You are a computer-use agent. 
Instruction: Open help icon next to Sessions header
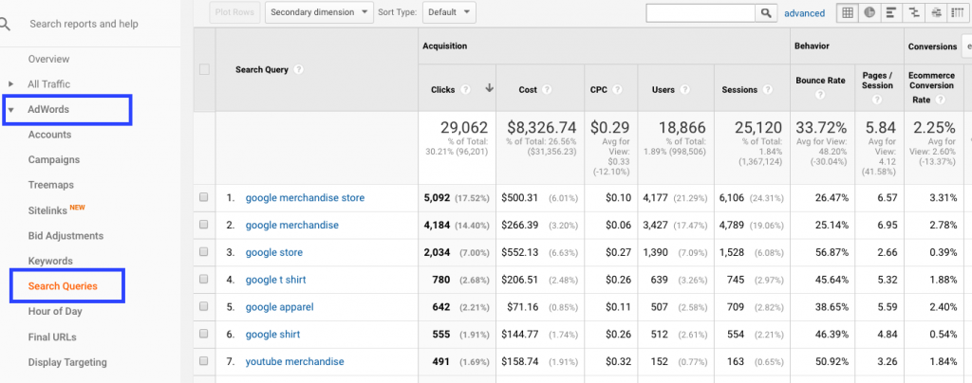point(768,90)
